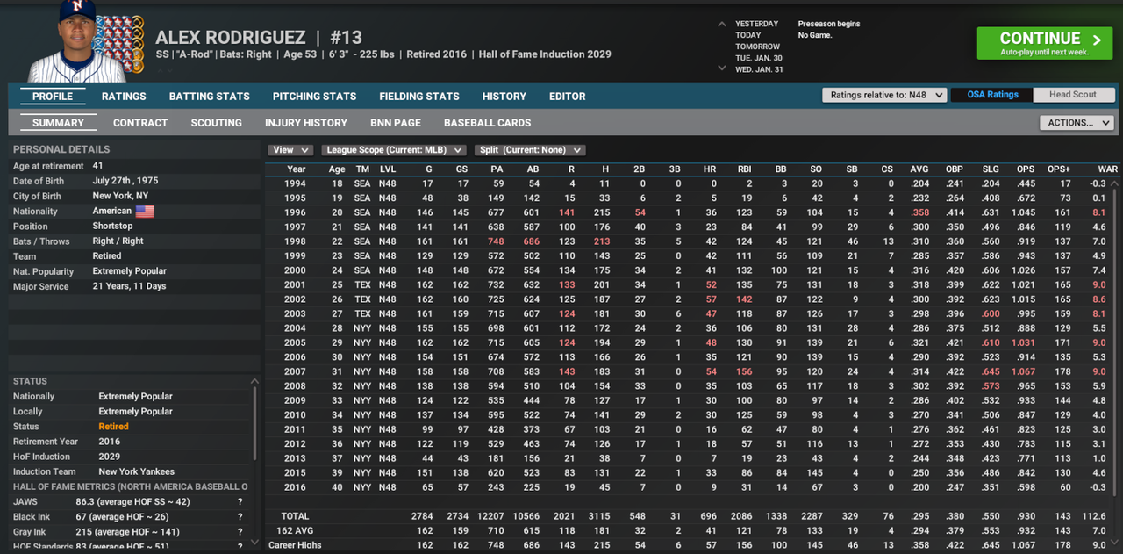
Task: Click the Status panel scroll-down arrow
Action: [x=254, y=542]
